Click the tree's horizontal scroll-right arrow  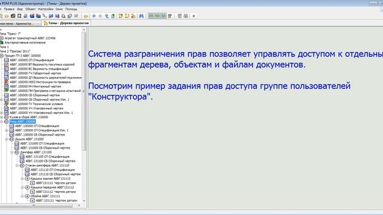[x=79, y=205]
